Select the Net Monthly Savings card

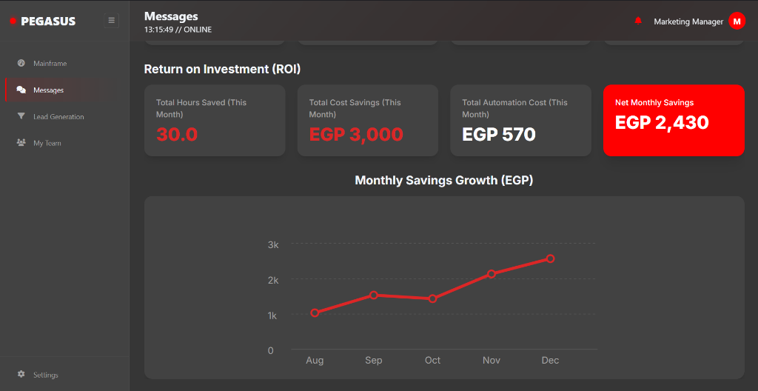tap(674, 120)
